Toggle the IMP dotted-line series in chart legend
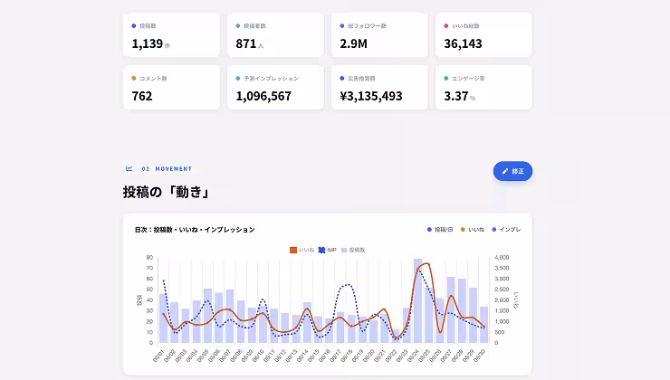 [328, 250]
